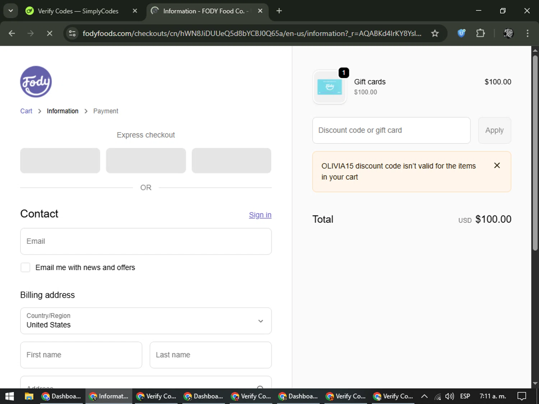Click the third express checkout button
The height and width of the screenshot is (404, 539).
pyautogui.click(x=231, y=161)
